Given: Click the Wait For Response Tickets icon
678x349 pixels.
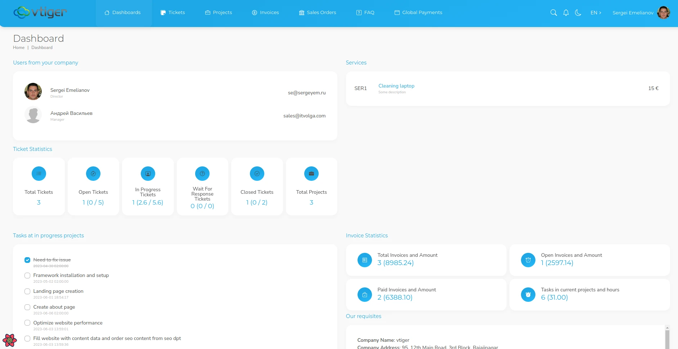Looking at the screenshot, I should click(x=202, y=173).
